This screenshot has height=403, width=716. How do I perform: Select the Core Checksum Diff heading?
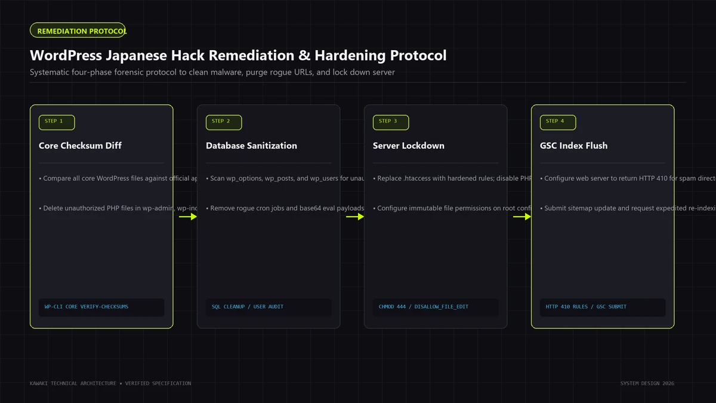tap(80, 146)
